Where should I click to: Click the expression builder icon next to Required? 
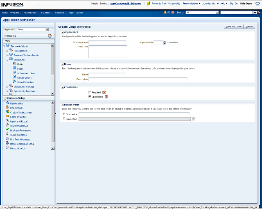pyautogui.click(x=104, y=92)
